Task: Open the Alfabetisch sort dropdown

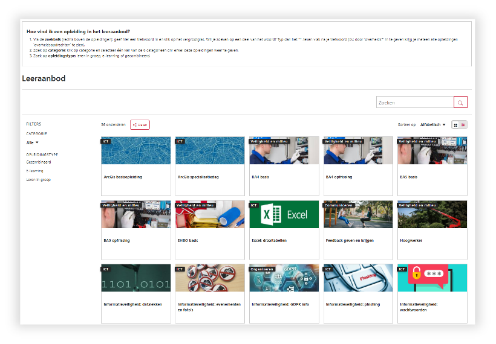Action: (433, 125)
